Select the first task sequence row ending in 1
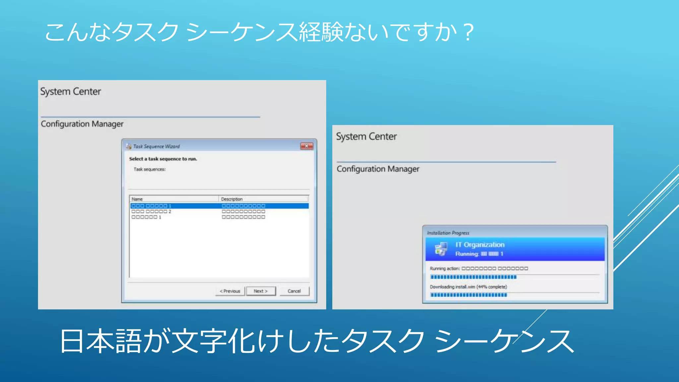The height and width of the screenshot is (382, 679). click(219, 206)
